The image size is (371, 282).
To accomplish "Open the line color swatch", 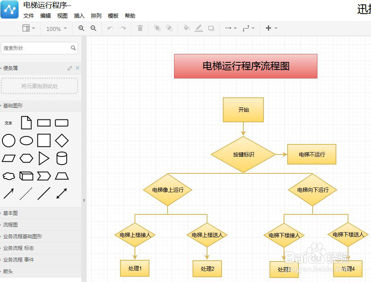I will tap(199, 28).
